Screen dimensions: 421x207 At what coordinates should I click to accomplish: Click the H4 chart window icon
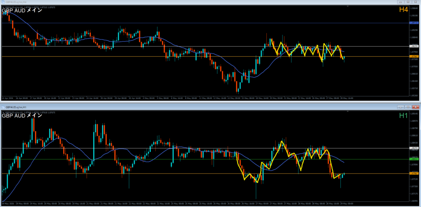(x=3, y=2)
